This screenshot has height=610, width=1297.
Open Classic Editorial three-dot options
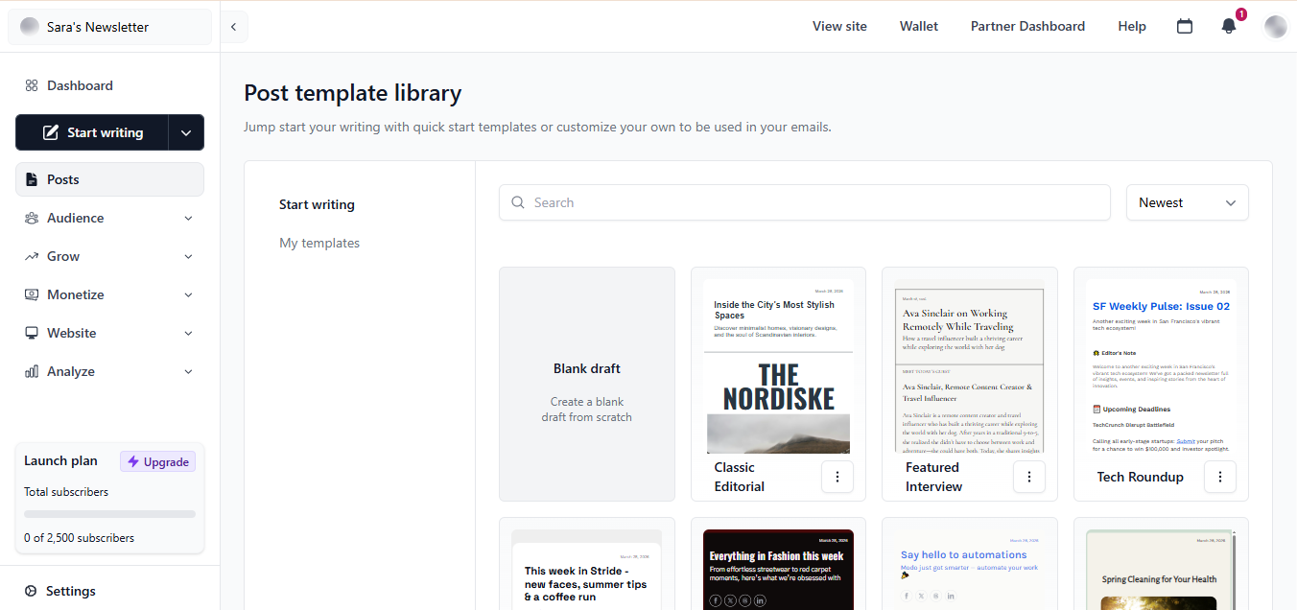coord(837,477)
